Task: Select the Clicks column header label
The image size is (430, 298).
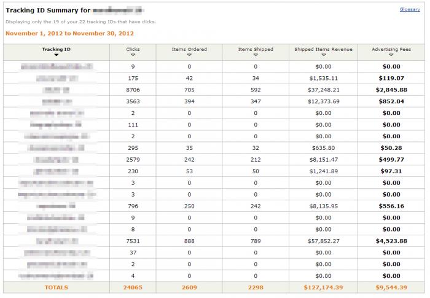Action: pyautogui.click(x=133, y=49)
